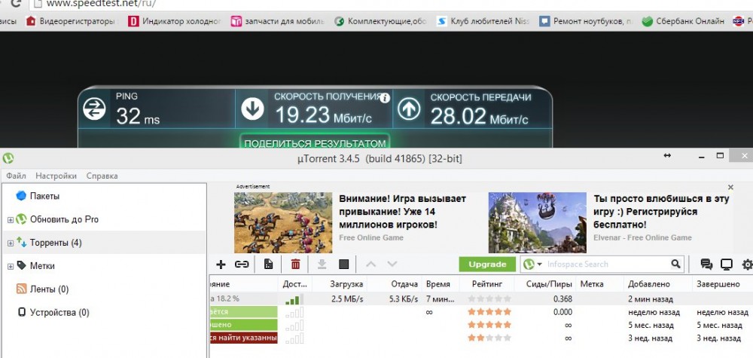Close the advertisement banner with the X
753x358 pixels.
point(730,187)
